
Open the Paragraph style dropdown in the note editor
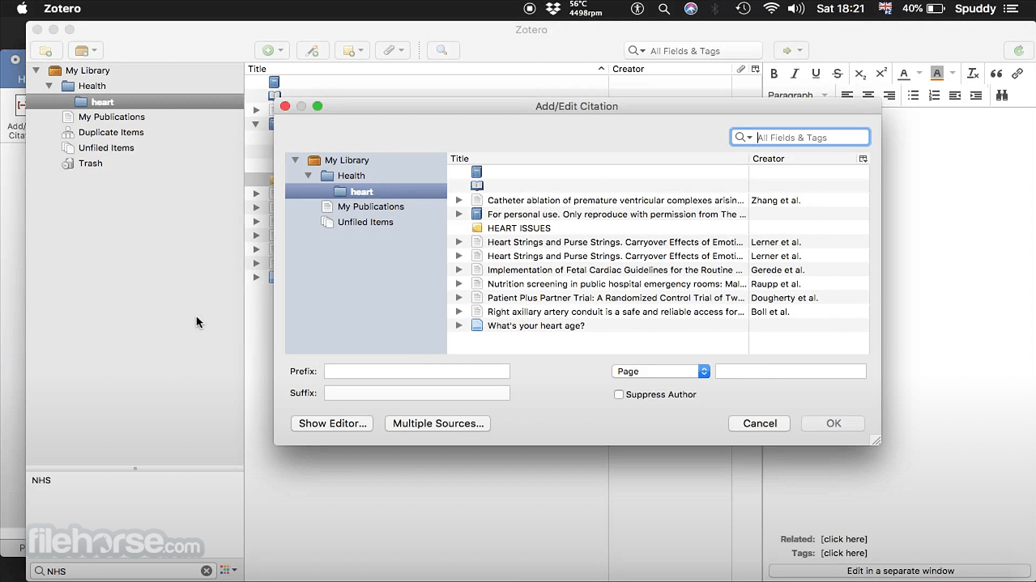click(x=798, y=95)
